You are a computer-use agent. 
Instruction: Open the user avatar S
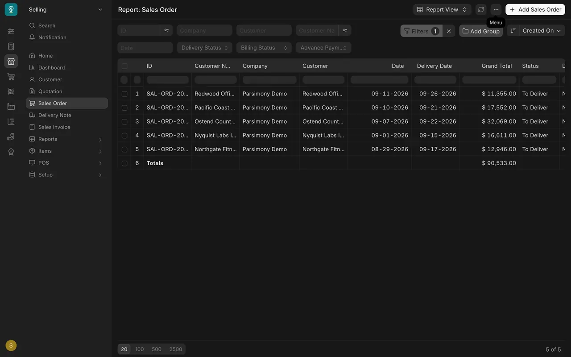coord(11,345)
